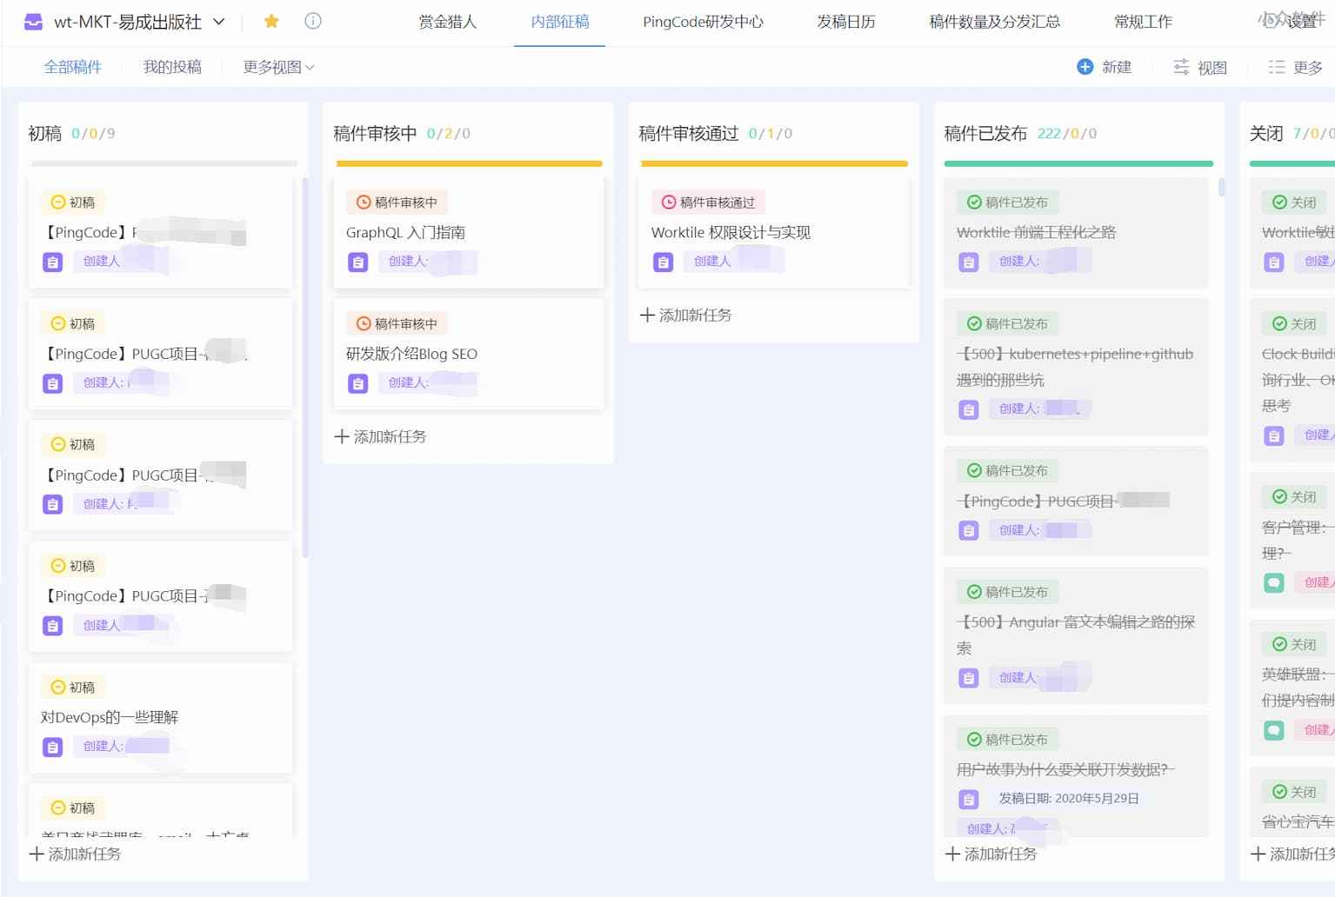Click the clock status icon on 研发版介绍Blog SEO
This screenshot has height=897, width=1335.
364,323
